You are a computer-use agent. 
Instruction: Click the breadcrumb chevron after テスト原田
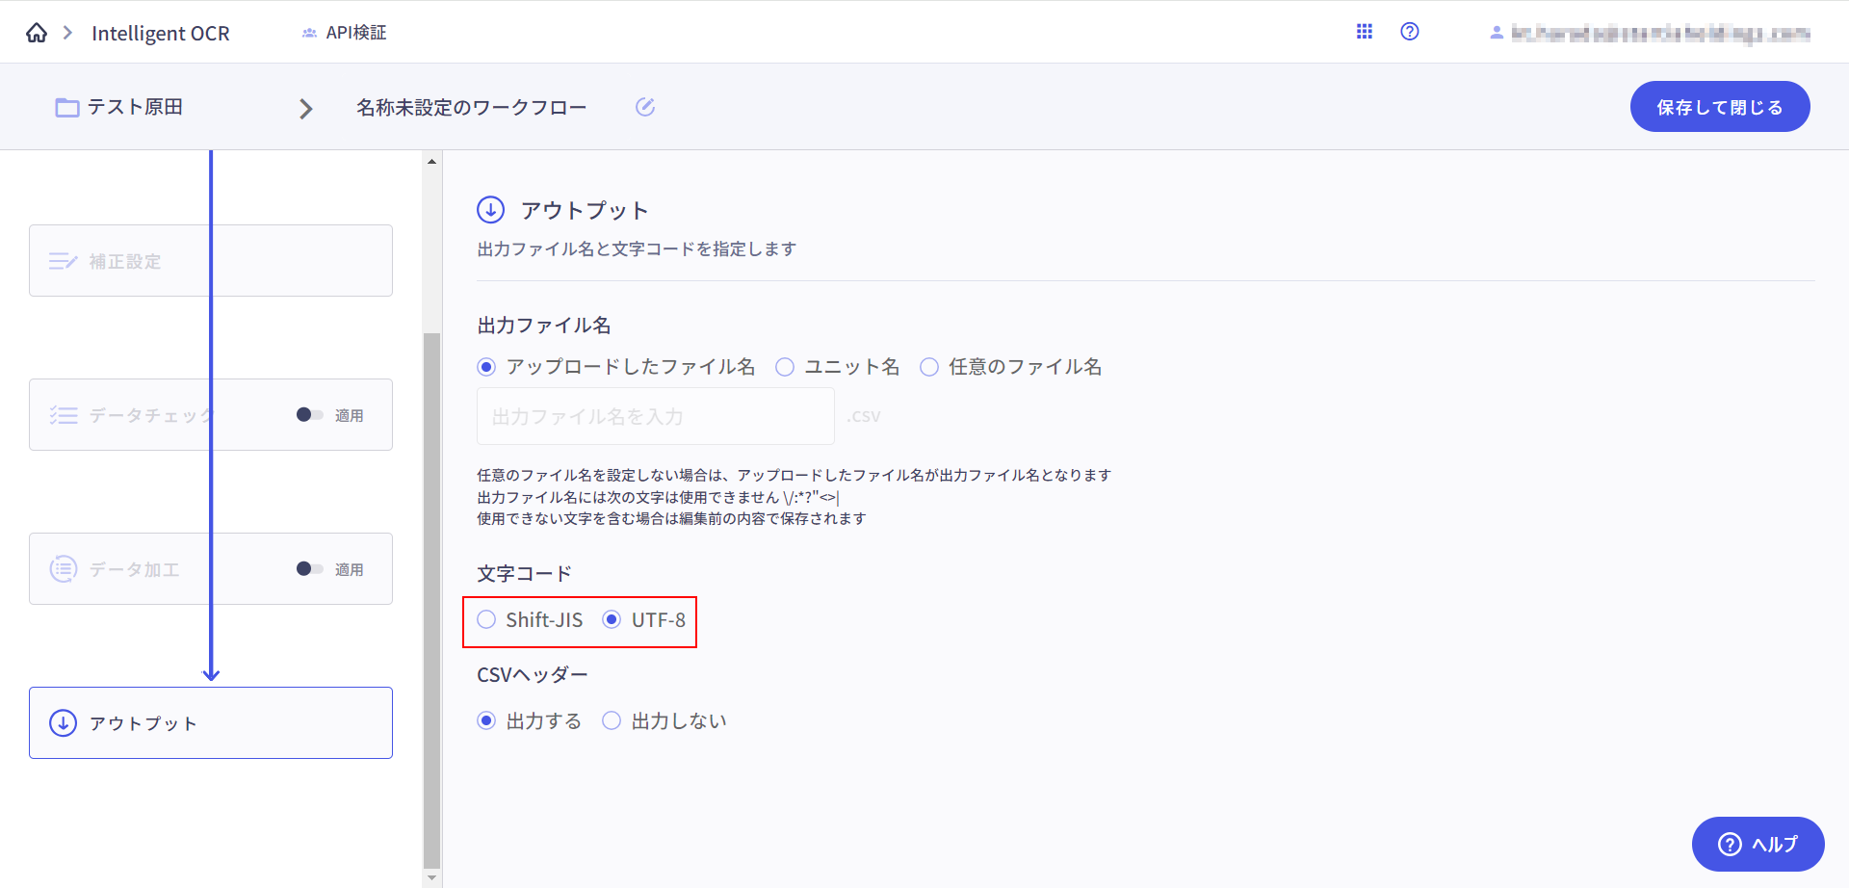pyautogui.click(x=306, y=109)
